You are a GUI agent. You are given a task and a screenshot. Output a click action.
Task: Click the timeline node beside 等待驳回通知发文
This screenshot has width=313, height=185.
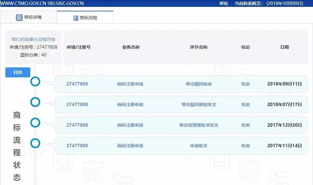tap(36, 102)
